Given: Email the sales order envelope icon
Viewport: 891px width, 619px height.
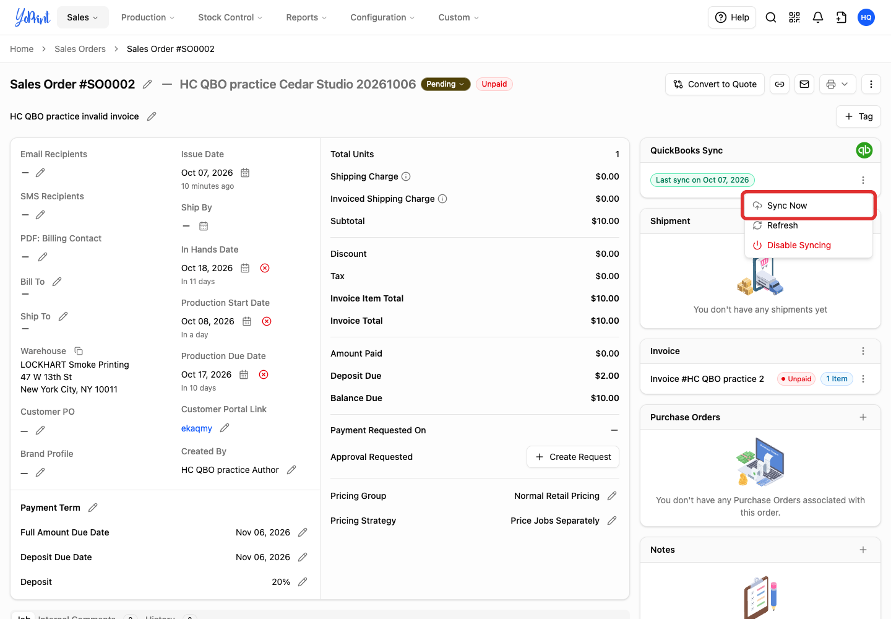Looking at the screenshot, I should point(804,84).
